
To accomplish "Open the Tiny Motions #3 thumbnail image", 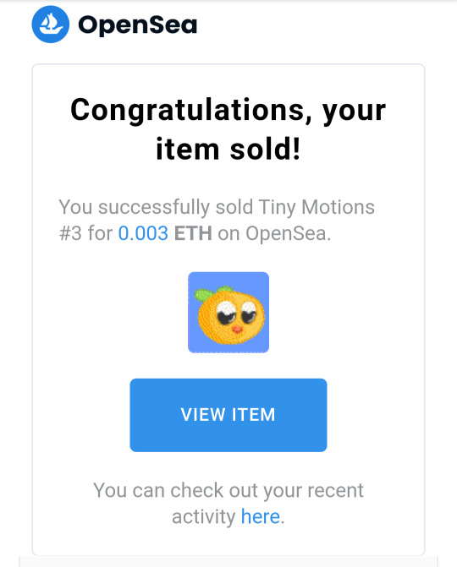I will coord(228,313).
